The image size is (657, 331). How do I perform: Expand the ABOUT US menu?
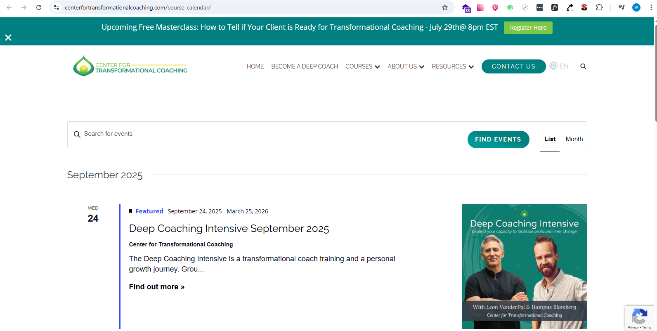(x=406, y=66)
